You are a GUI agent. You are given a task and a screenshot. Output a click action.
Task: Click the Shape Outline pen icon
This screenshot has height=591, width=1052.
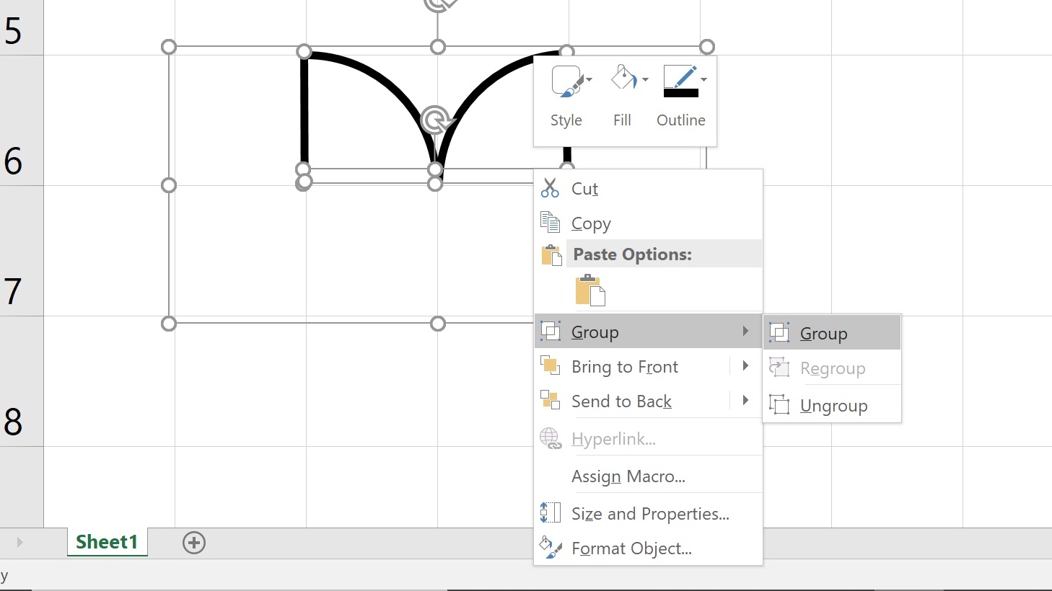pos(680,81)
